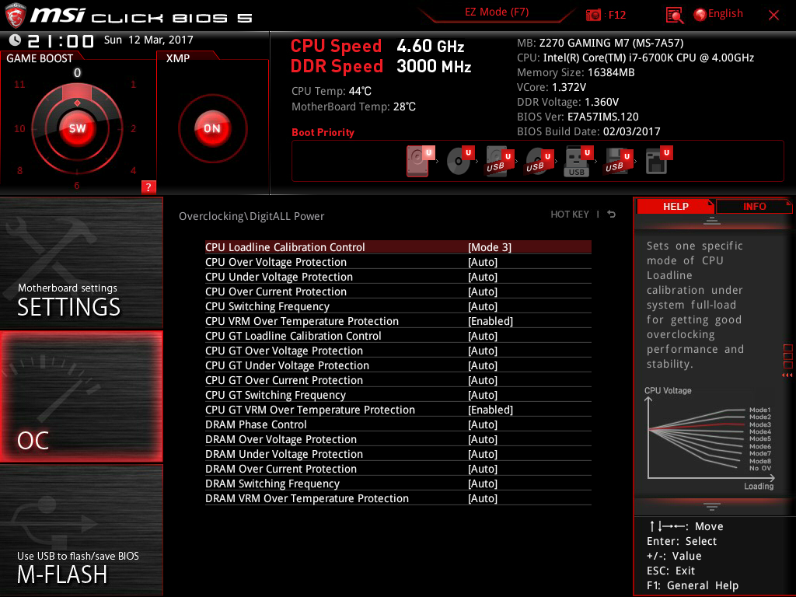Click the BIOS Build Date 02/03/2017 text
Screen dimensions: 796x597
(x=588, y=131)
